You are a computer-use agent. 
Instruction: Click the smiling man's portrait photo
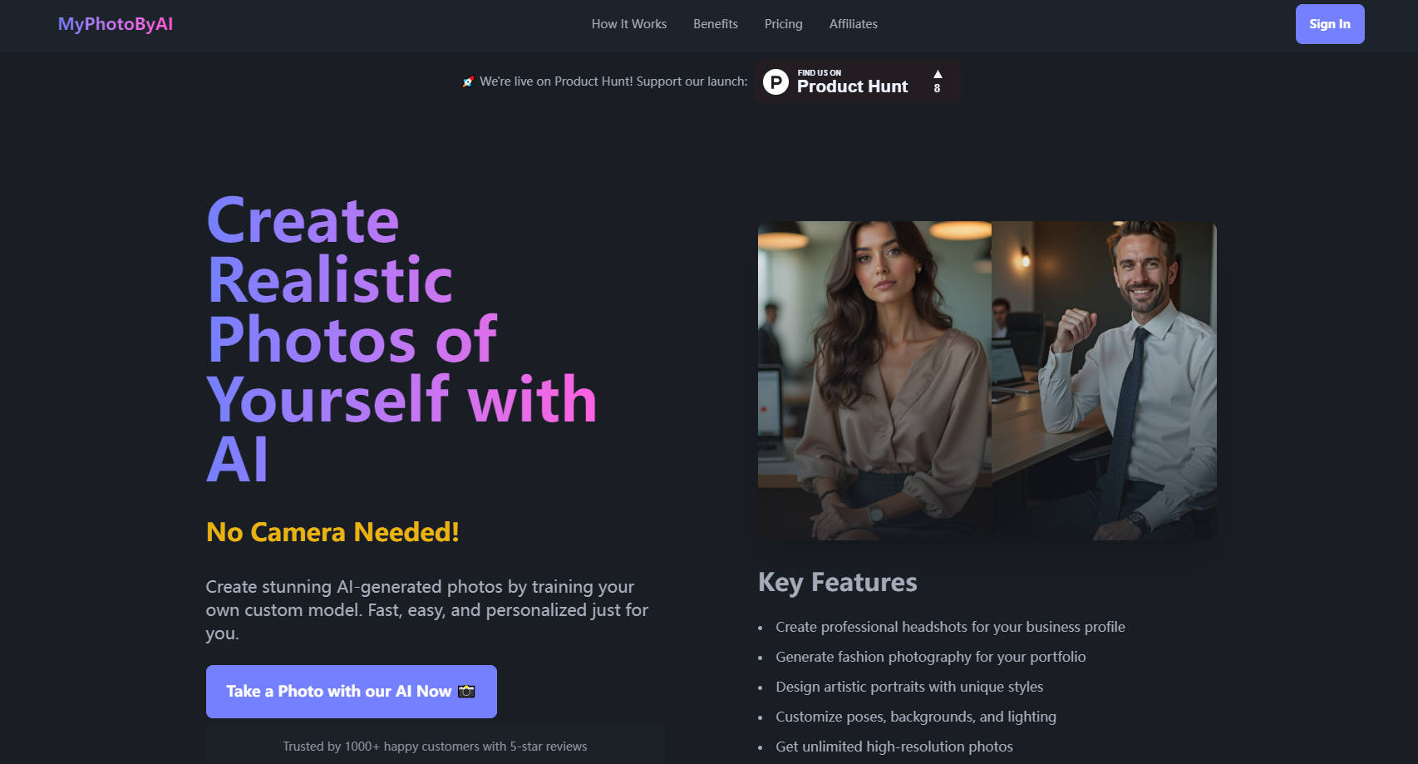pos(1104,381)
